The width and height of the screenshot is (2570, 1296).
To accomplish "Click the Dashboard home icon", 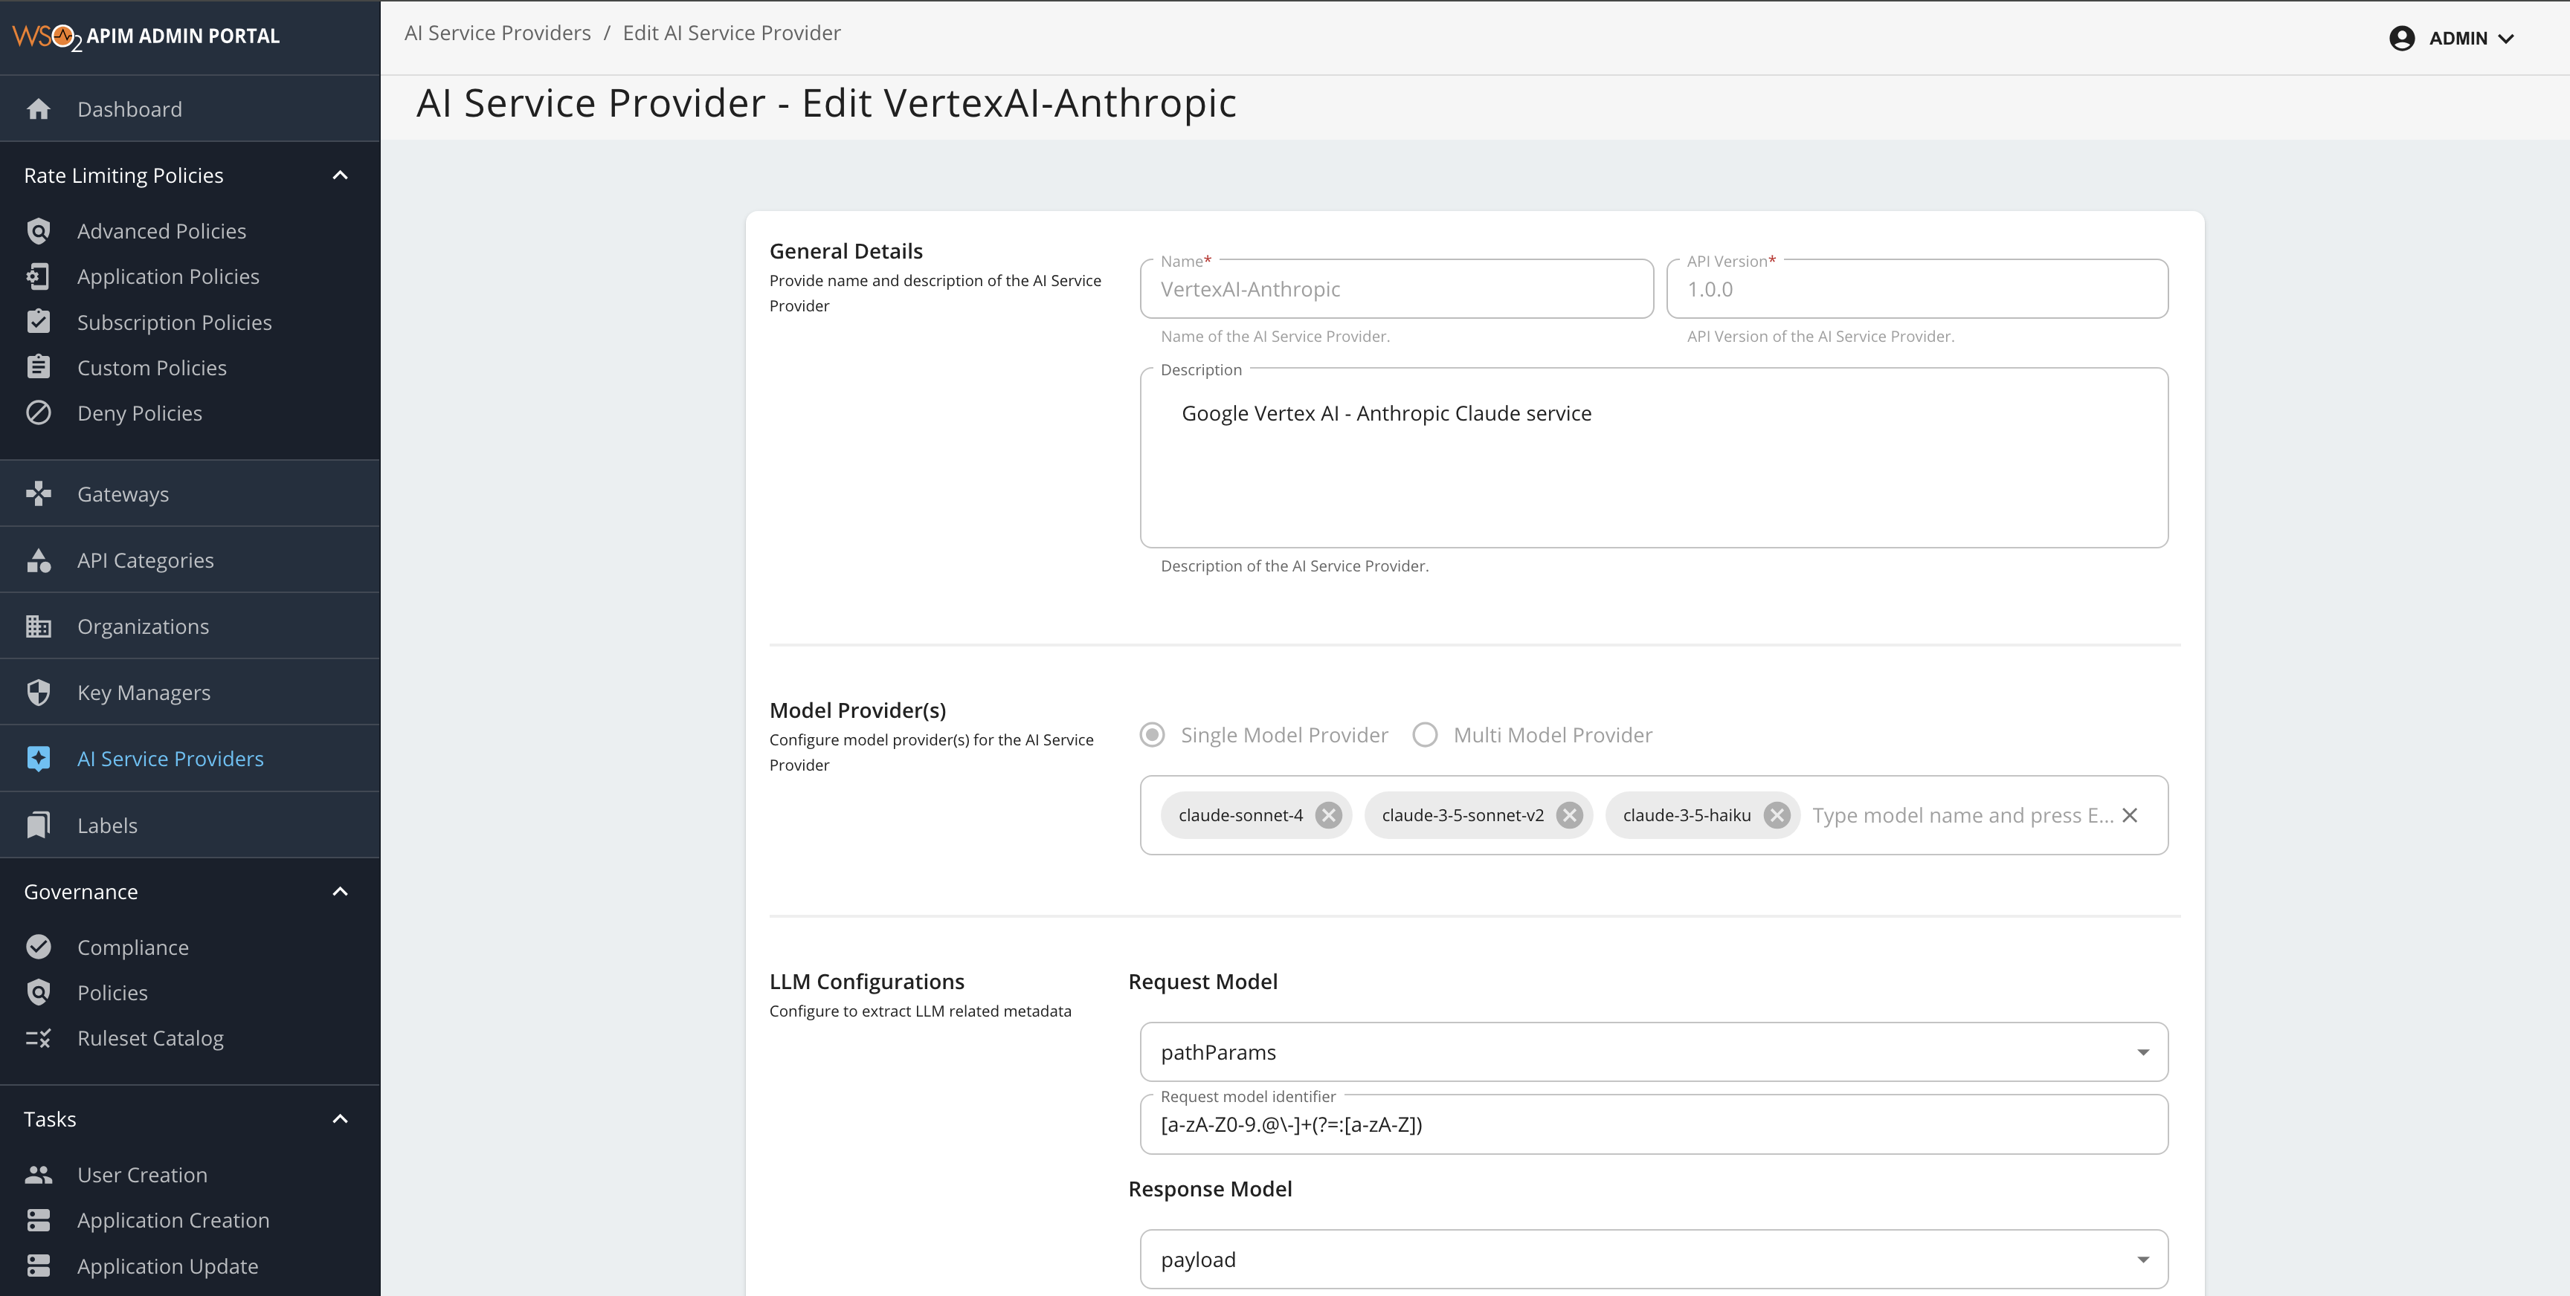I will [39, 108].
